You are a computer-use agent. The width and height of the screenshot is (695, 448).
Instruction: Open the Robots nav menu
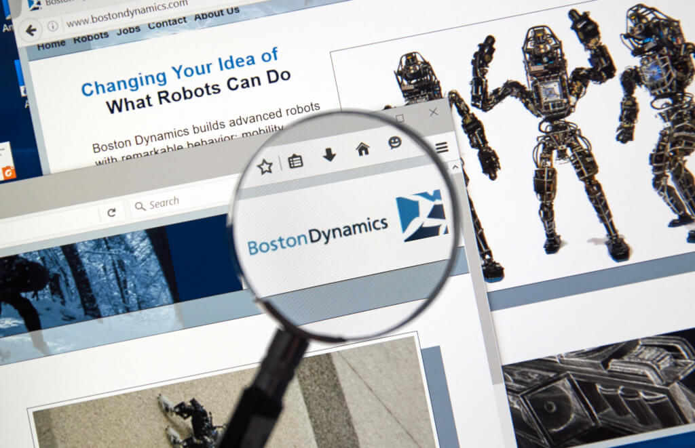(x=90, y=38)
